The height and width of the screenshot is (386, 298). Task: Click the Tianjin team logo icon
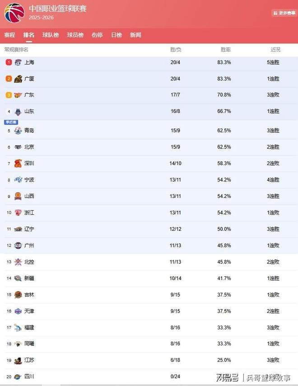click(x=18, y=311)
